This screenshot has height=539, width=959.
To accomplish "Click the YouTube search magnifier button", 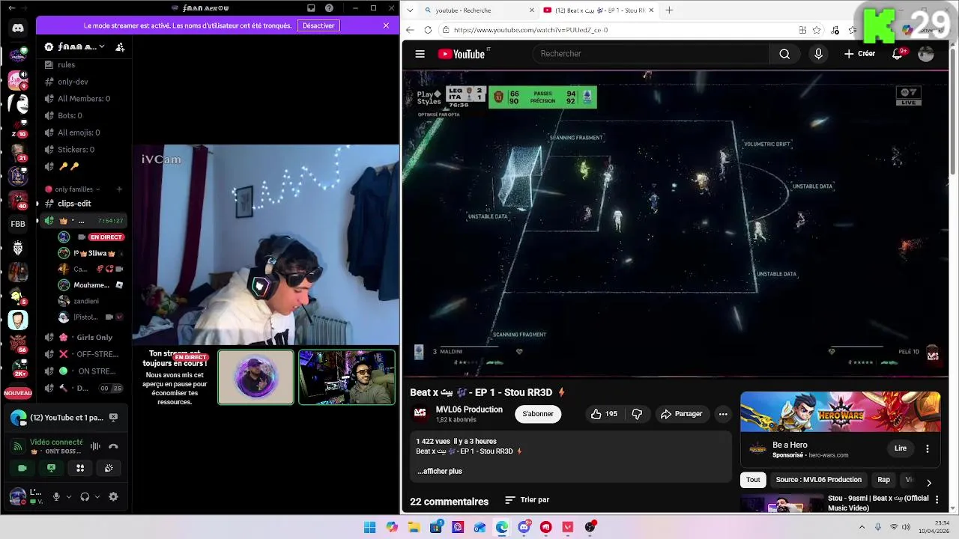I will [x=784, y=54].
